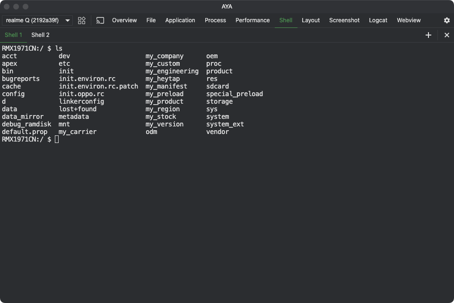
Task: Click the 'init.oppo.rc' file name
Action: (x=81, y=94)
